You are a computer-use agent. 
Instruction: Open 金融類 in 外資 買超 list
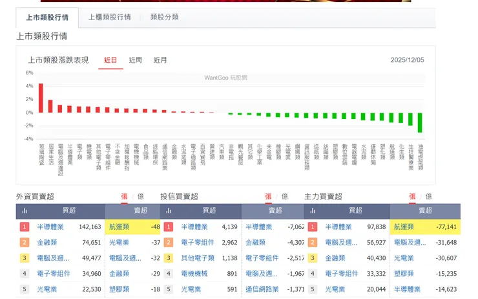point(47,243)
